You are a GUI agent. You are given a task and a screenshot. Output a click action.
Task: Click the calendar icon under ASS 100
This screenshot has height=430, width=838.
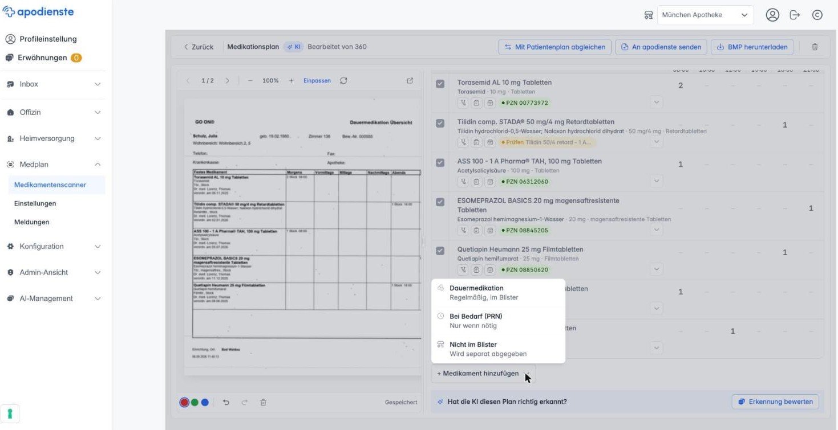[489, 182]
